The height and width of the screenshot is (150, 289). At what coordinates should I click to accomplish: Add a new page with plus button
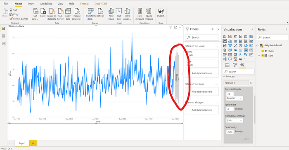pos(33,143)
